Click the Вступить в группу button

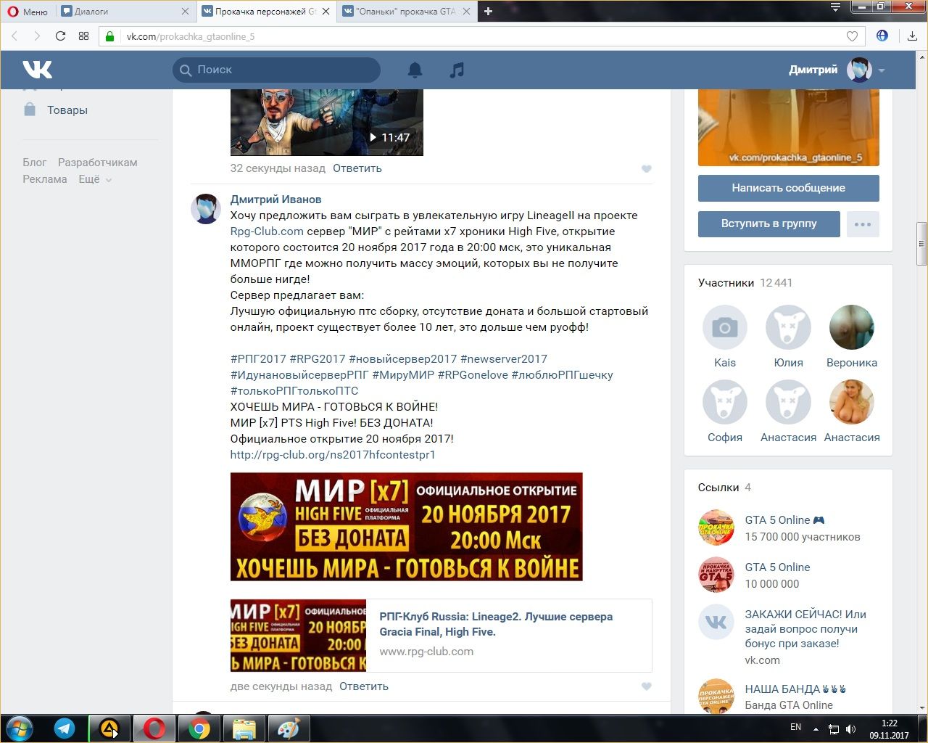tap(768, 224)
